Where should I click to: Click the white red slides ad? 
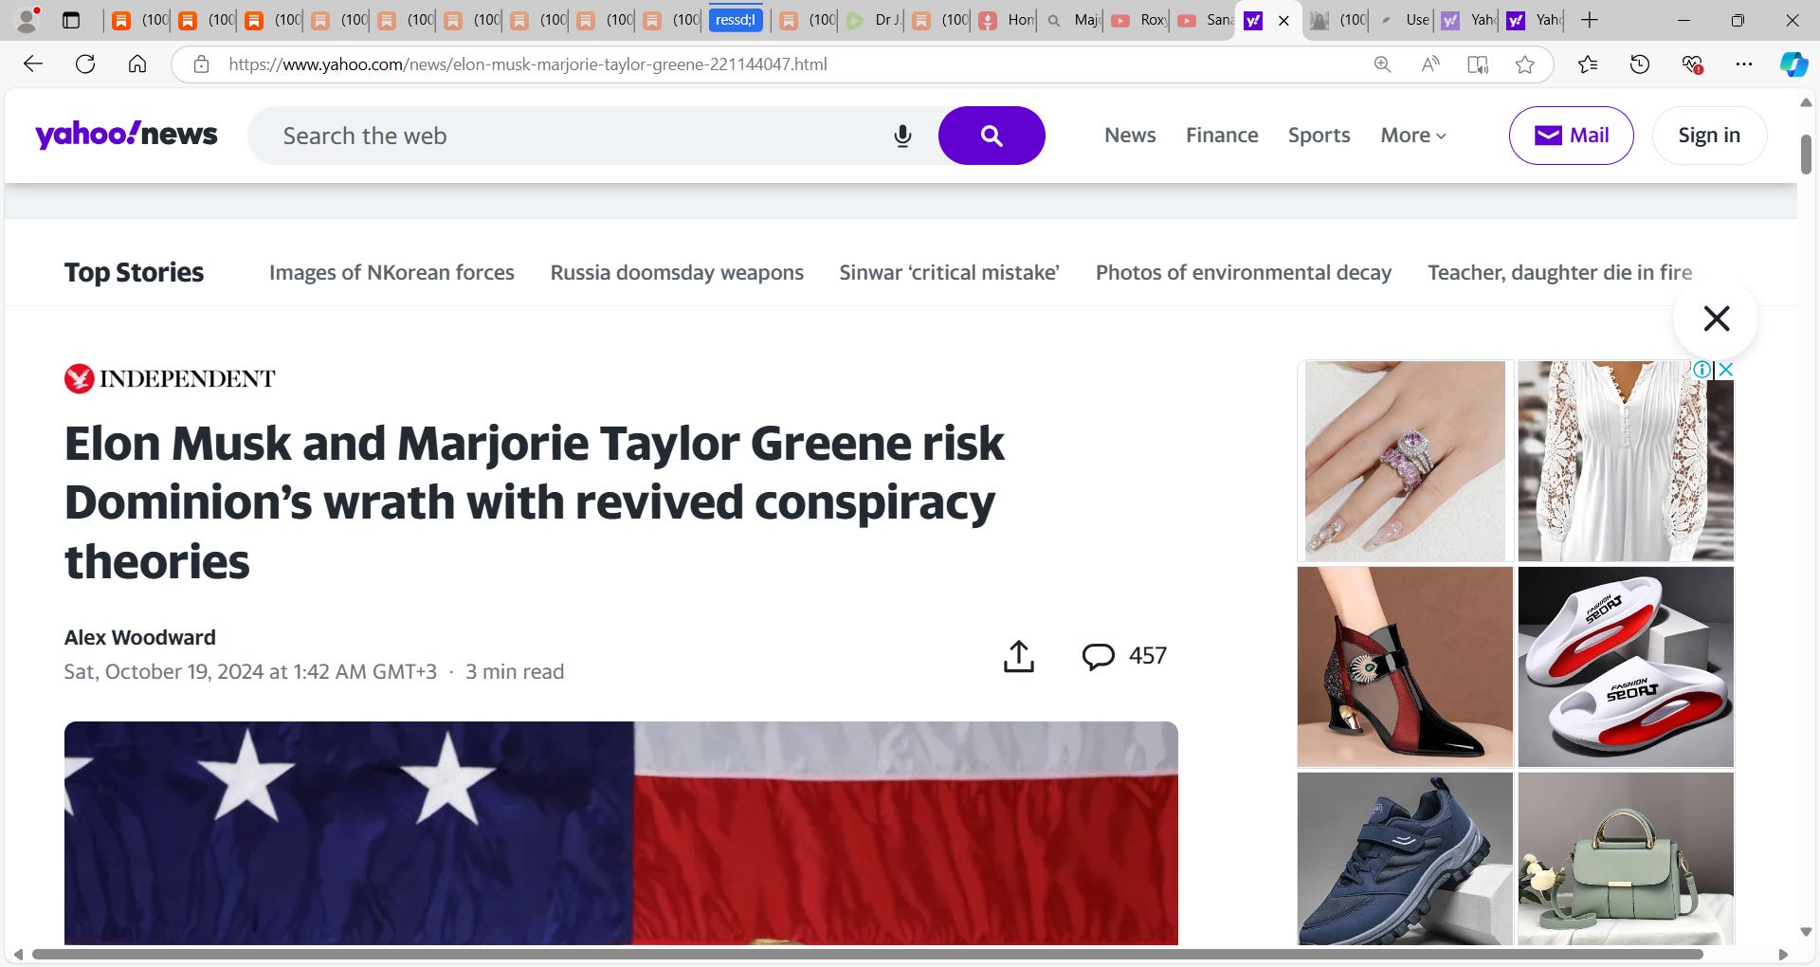(1626, 666)
